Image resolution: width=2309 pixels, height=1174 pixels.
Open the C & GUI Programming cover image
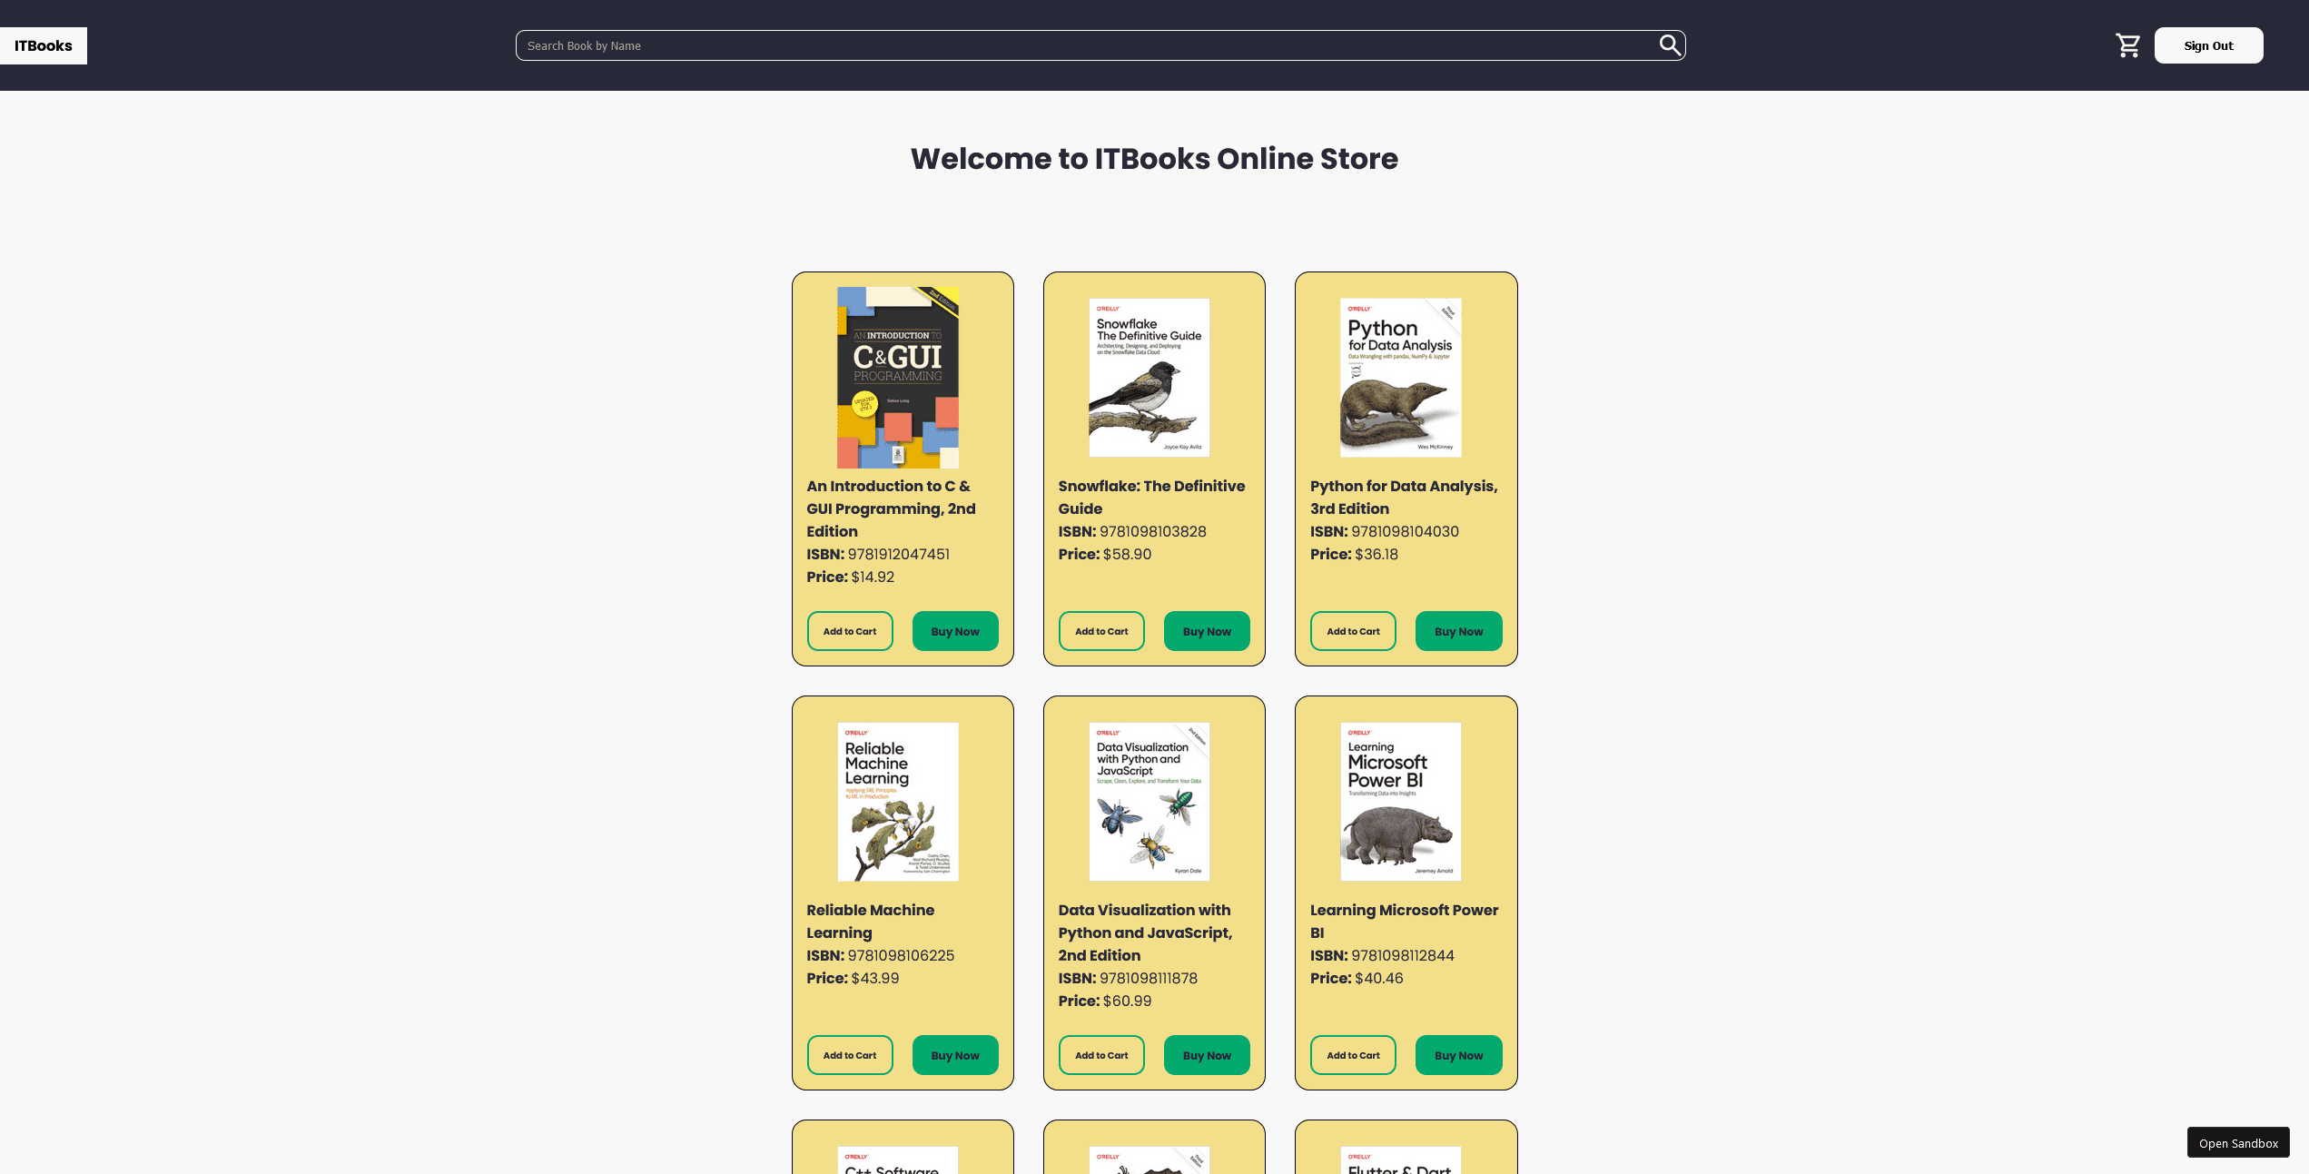[x=898, y=378]
